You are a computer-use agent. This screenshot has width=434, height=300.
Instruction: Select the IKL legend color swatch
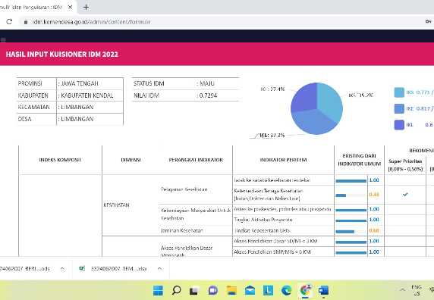click(x=399, y=125)
